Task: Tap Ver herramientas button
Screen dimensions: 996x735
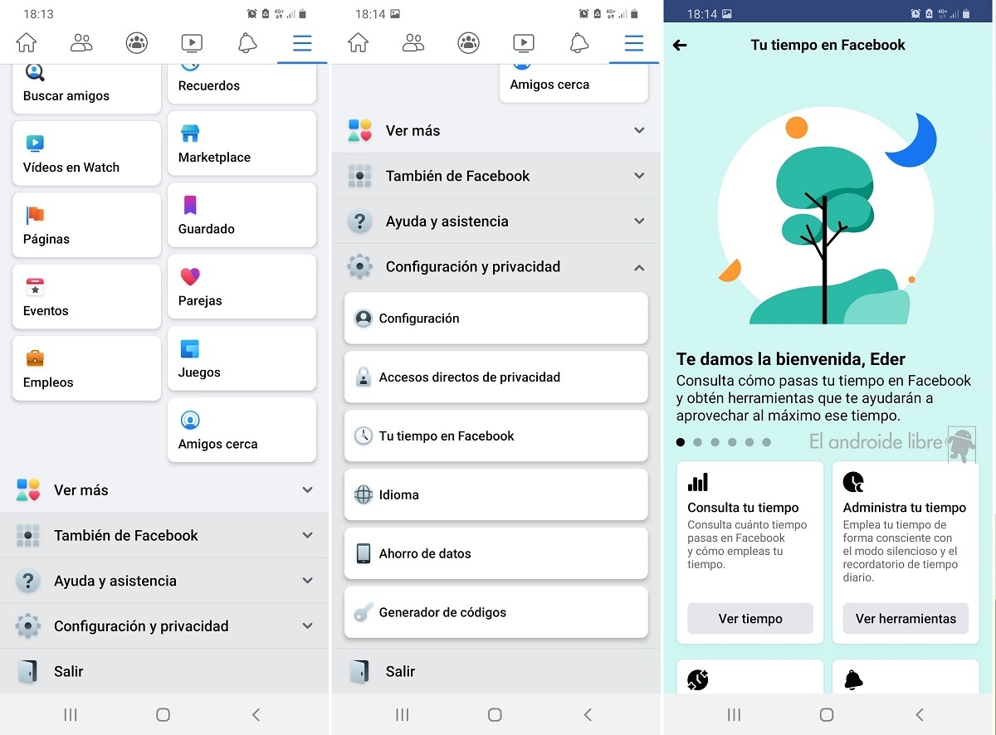Action: point(906,619)
